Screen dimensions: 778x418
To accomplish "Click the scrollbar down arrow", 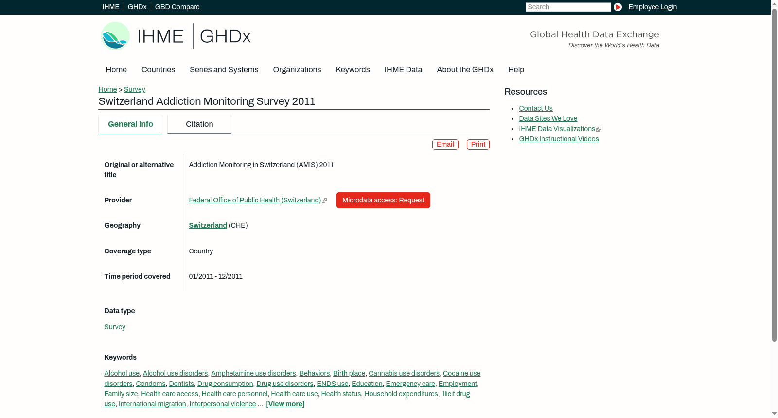I will 774,414.
